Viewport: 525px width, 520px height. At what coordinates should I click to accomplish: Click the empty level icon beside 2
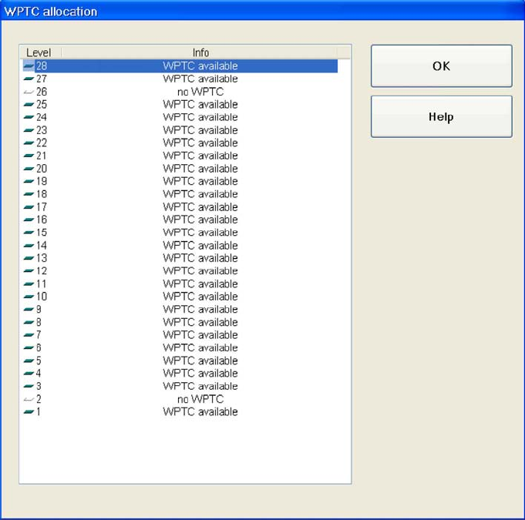29,399
